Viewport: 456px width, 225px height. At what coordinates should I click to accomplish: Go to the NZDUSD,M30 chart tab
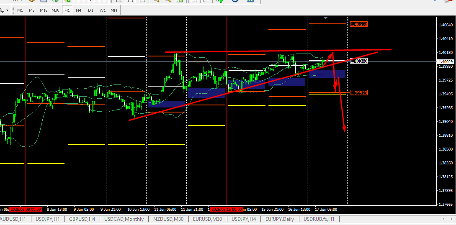pyautogui.click(x=167, y=219)
